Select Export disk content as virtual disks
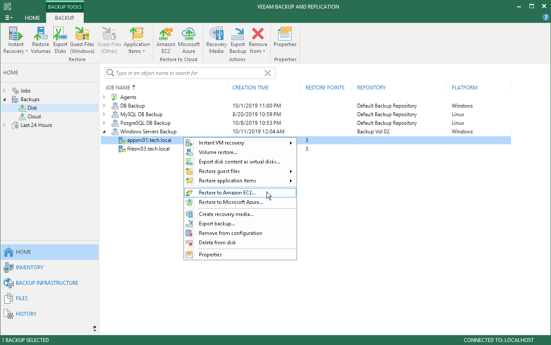This screenshot has width=551, height=345. 240,162
